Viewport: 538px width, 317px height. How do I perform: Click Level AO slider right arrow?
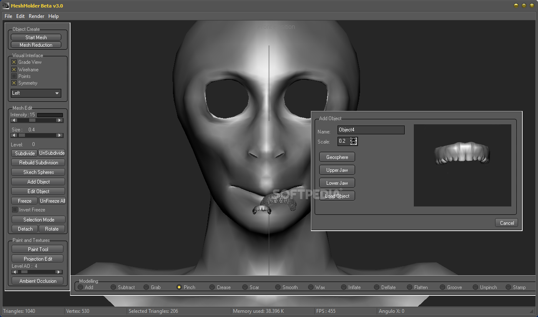point(59,272)
